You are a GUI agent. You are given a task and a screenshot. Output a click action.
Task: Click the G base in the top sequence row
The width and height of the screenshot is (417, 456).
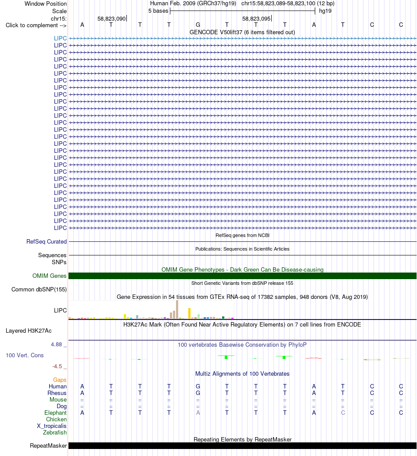(x=198, y=25)
